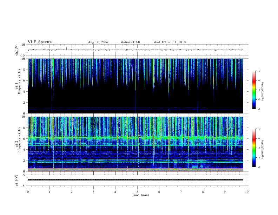This screenshot has height=215, width=278.
Task: Click the spike in ch.1 waveform
Action: 66,48
